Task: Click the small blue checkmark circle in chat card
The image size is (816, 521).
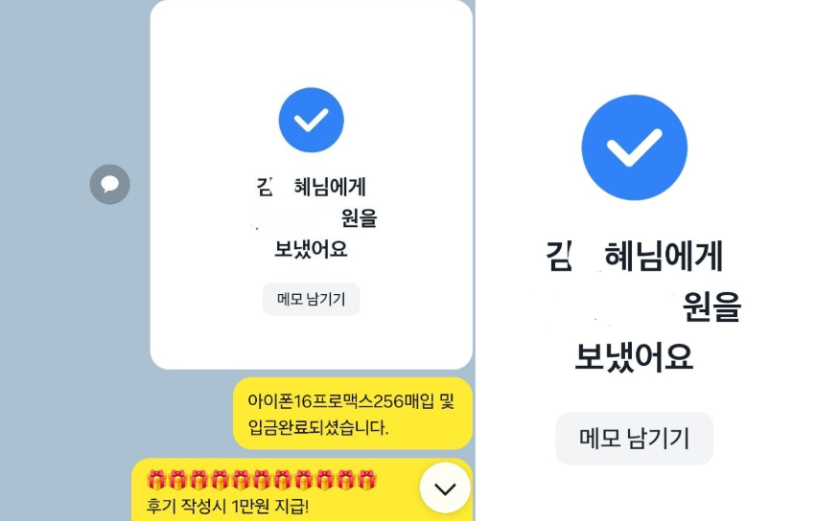Action: coord(312,120)
